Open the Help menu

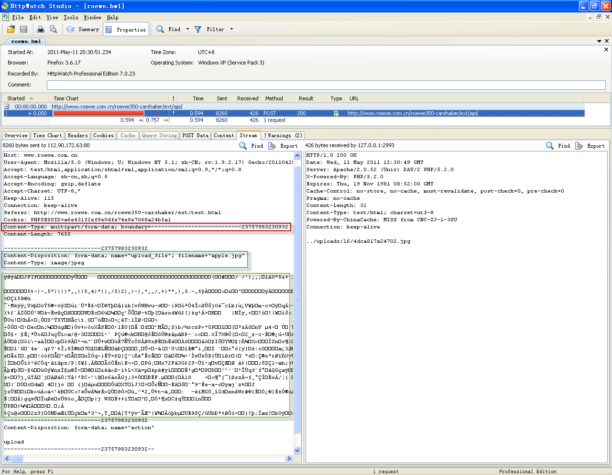pos(112,17)
